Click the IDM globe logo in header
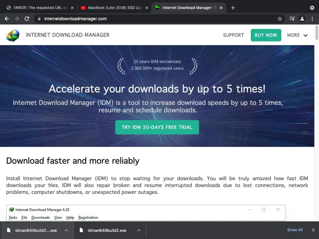Viewport: 319px width, 239px height. pos(13,35)
